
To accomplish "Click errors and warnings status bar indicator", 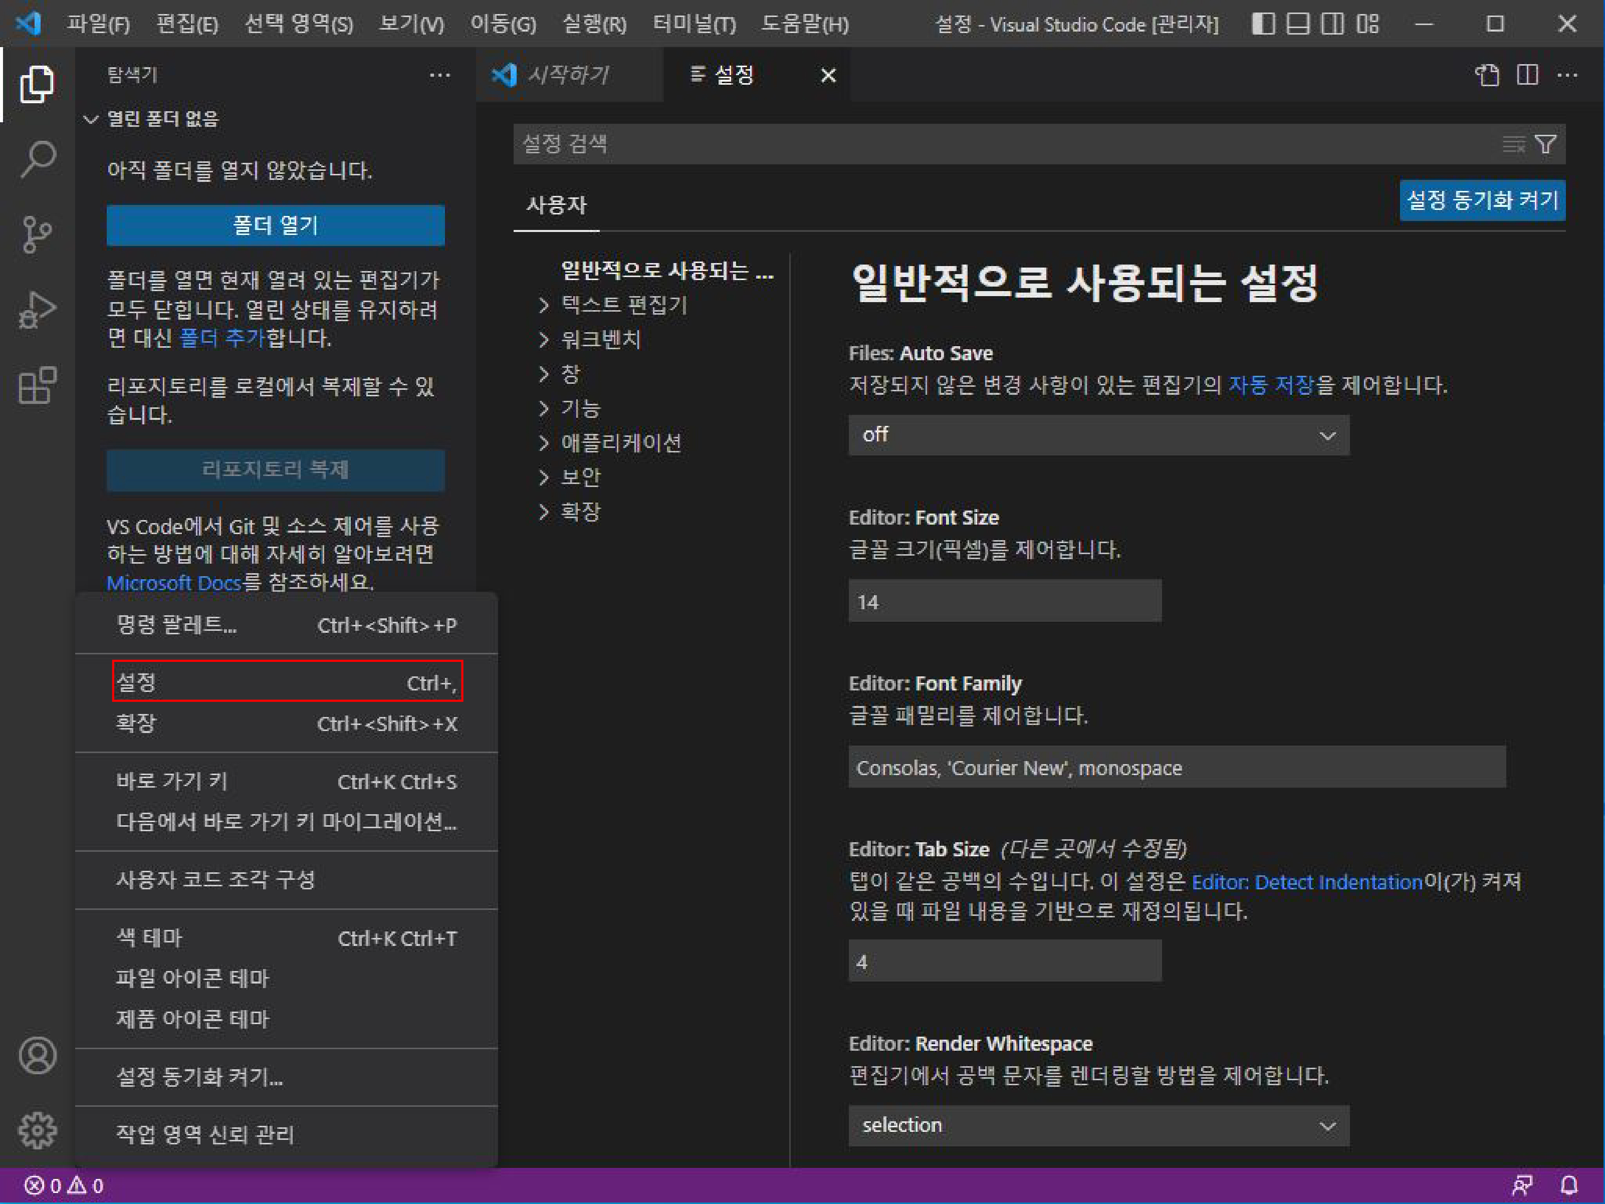I will (64, 1185).
